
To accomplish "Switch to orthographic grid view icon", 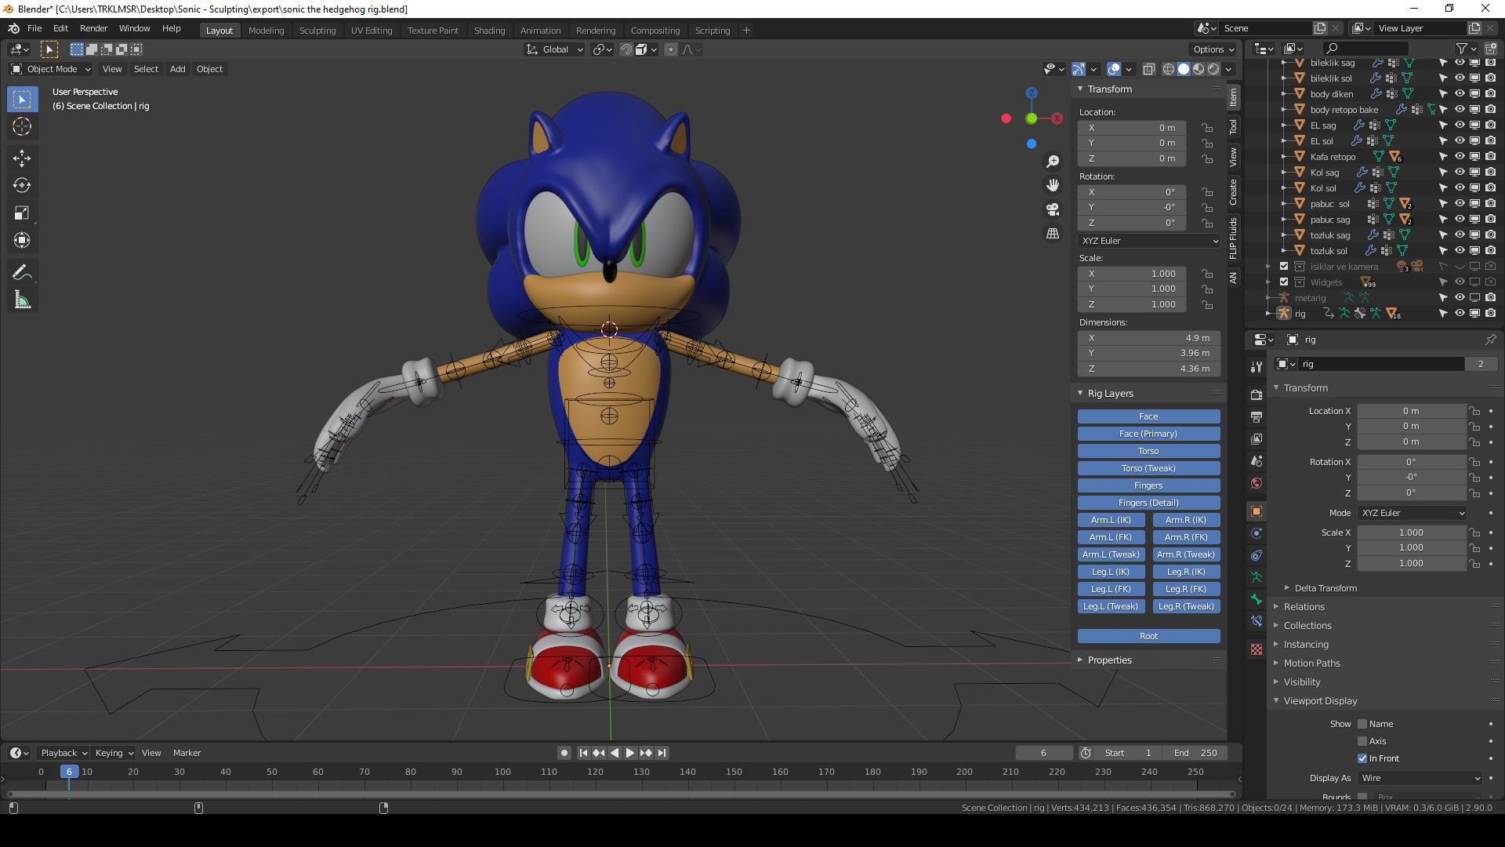I will 1053,234.
